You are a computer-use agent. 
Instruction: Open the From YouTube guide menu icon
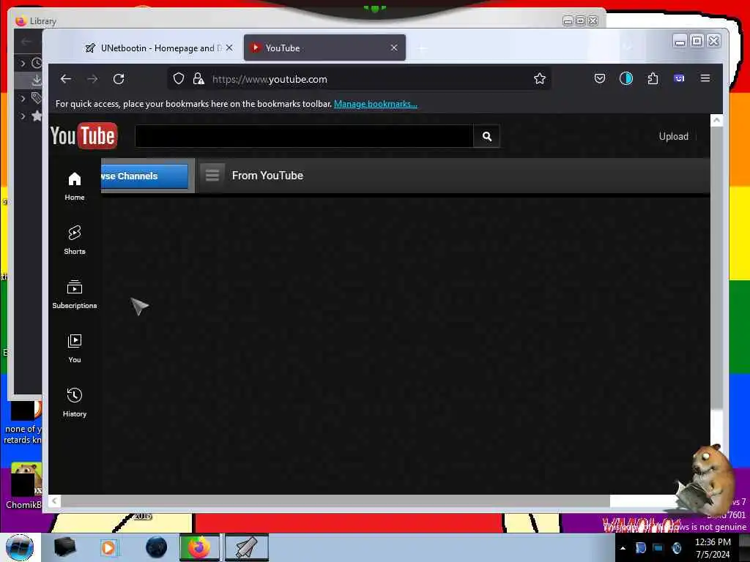point(212,176)
